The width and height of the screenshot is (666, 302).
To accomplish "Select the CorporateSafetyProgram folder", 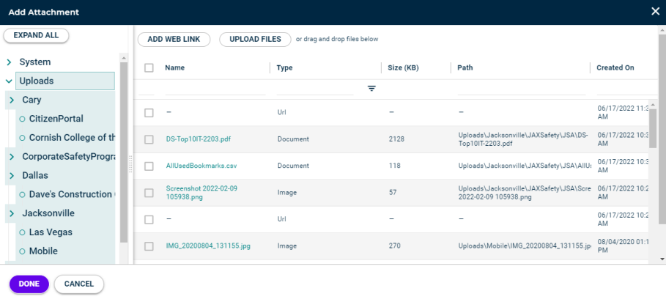I will click(68, 156).
